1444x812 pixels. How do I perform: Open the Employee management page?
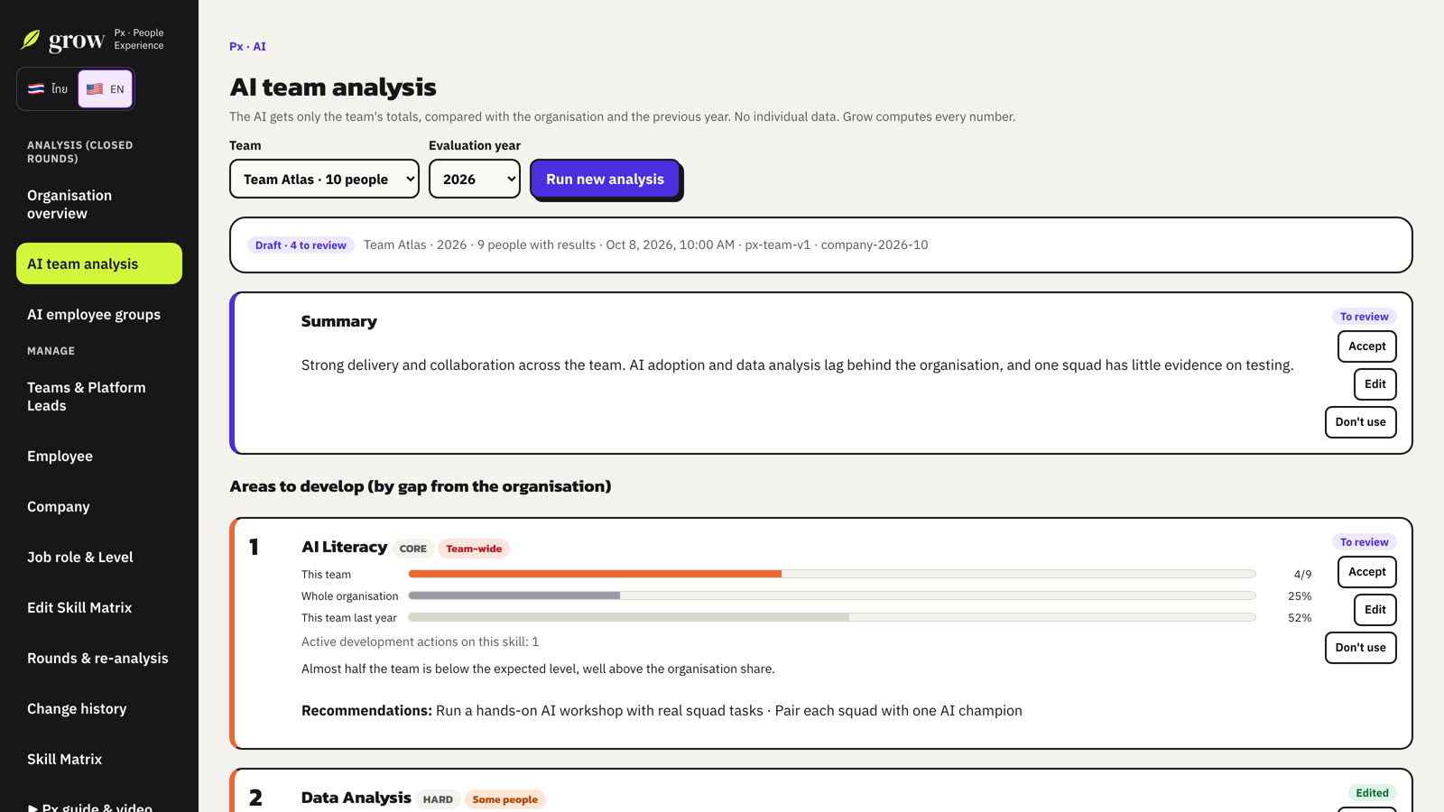pos(99,456)
